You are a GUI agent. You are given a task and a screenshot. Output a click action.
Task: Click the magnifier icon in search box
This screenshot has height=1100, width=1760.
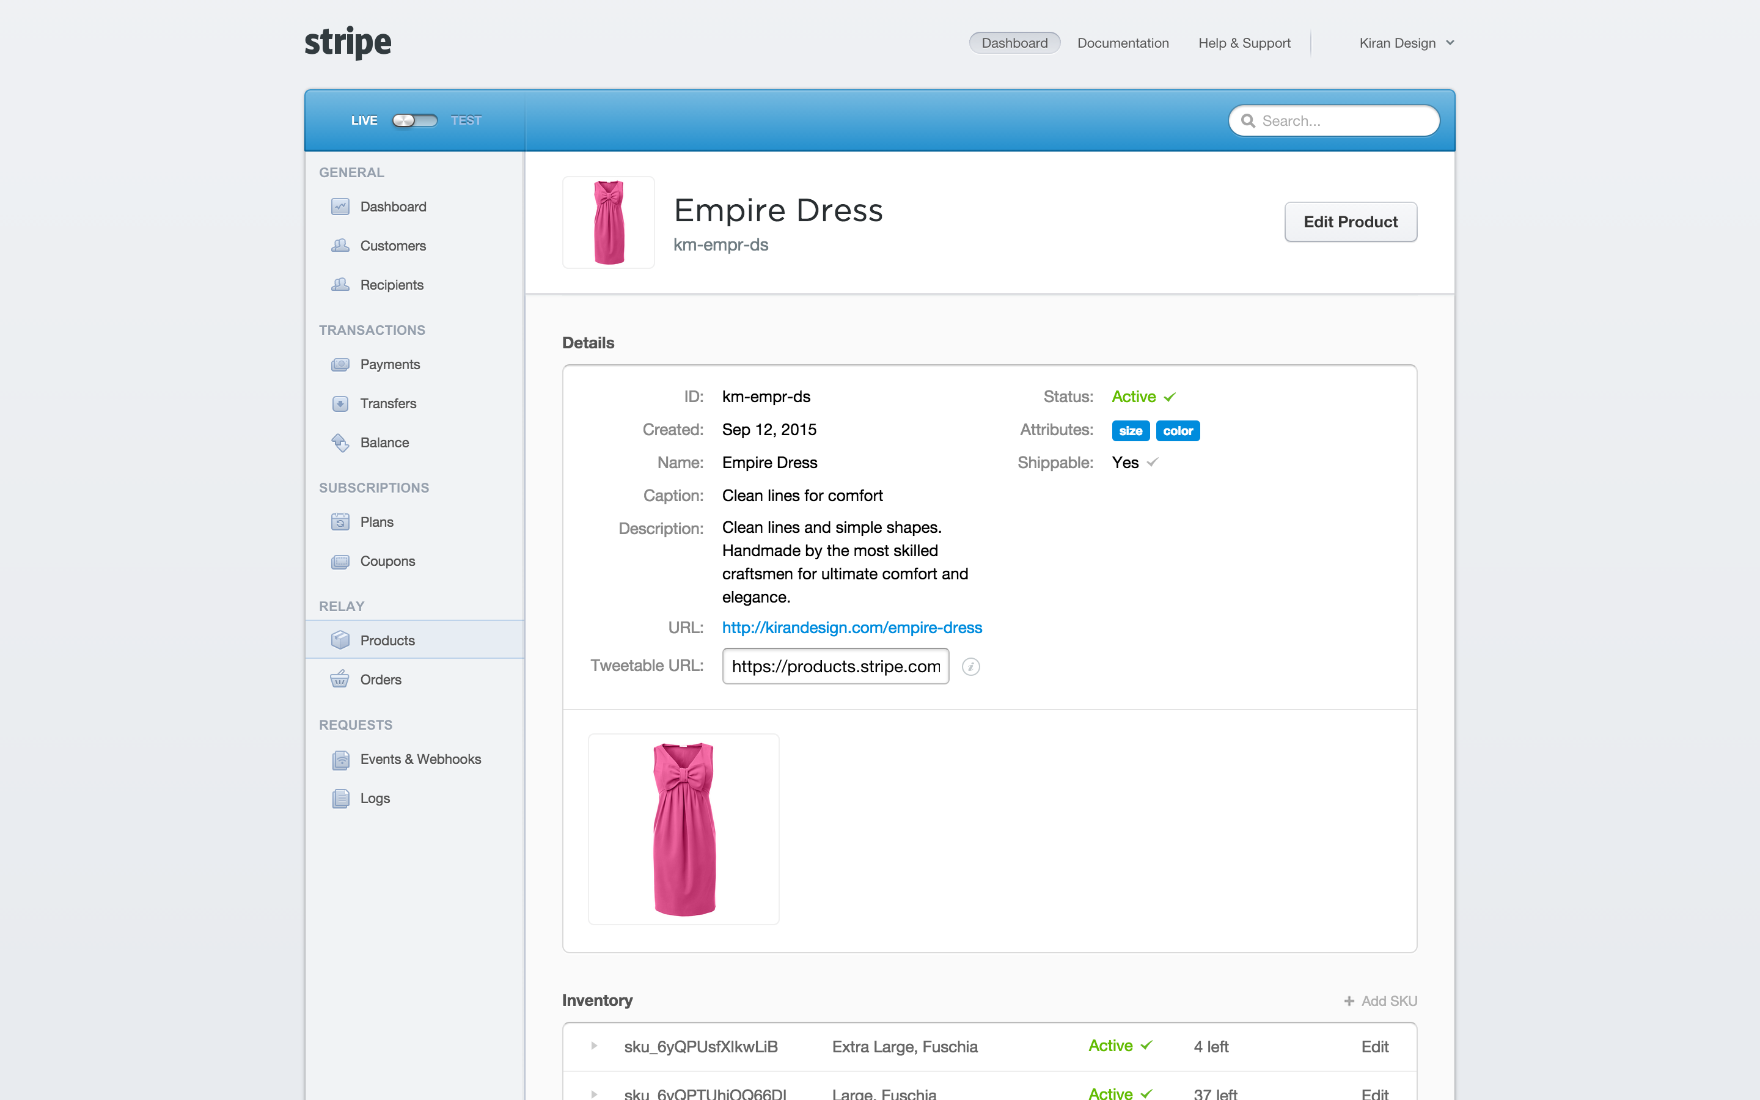pyautogui.click(x=1248, y=121)
